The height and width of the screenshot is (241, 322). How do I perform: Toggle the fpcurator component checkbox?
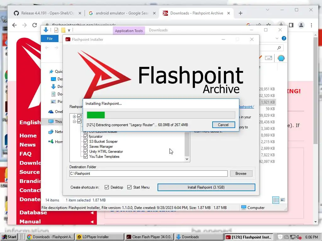tap(86, 137)
